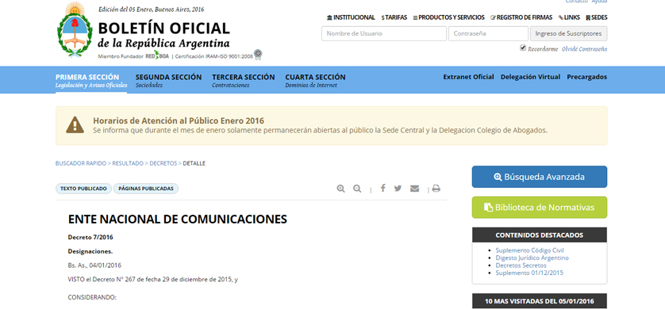Click the 10 Mas Visitadas panel header
Screen dimensions: 665x309
(539, 301)
